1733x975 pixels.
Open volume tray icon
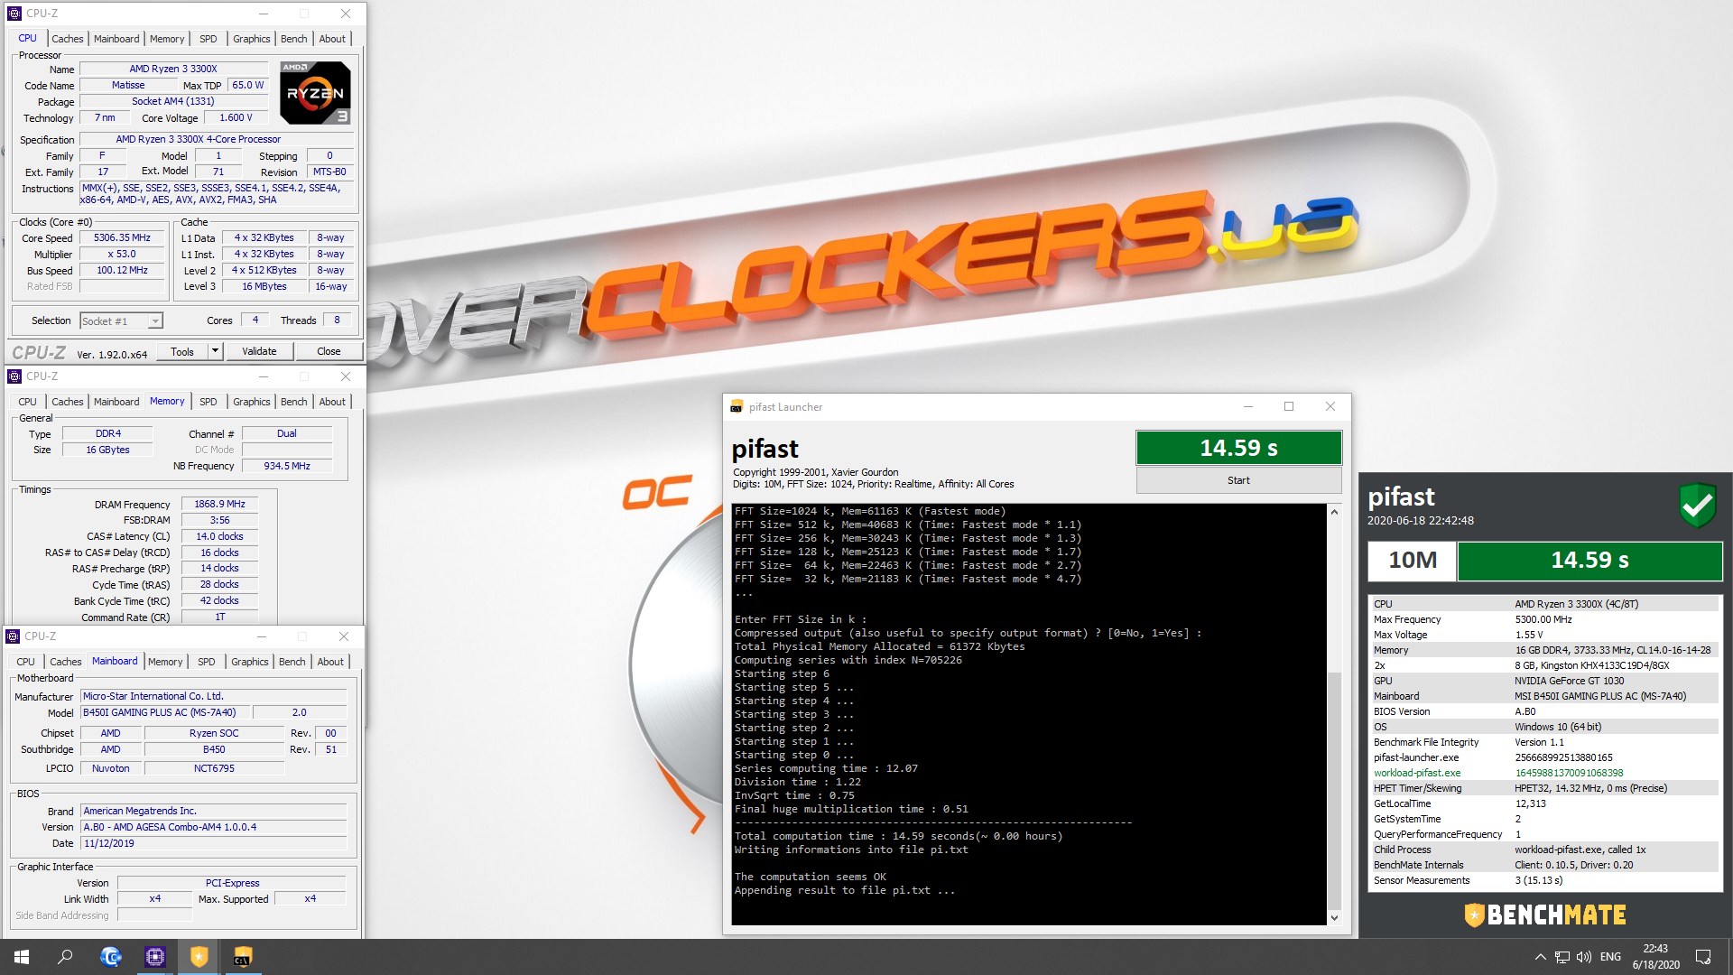coord(1584,957)
